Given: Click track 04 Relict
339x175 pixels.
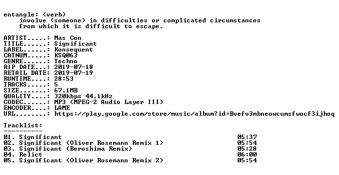Looking at the screenshot, I should [x=23, y=155].
